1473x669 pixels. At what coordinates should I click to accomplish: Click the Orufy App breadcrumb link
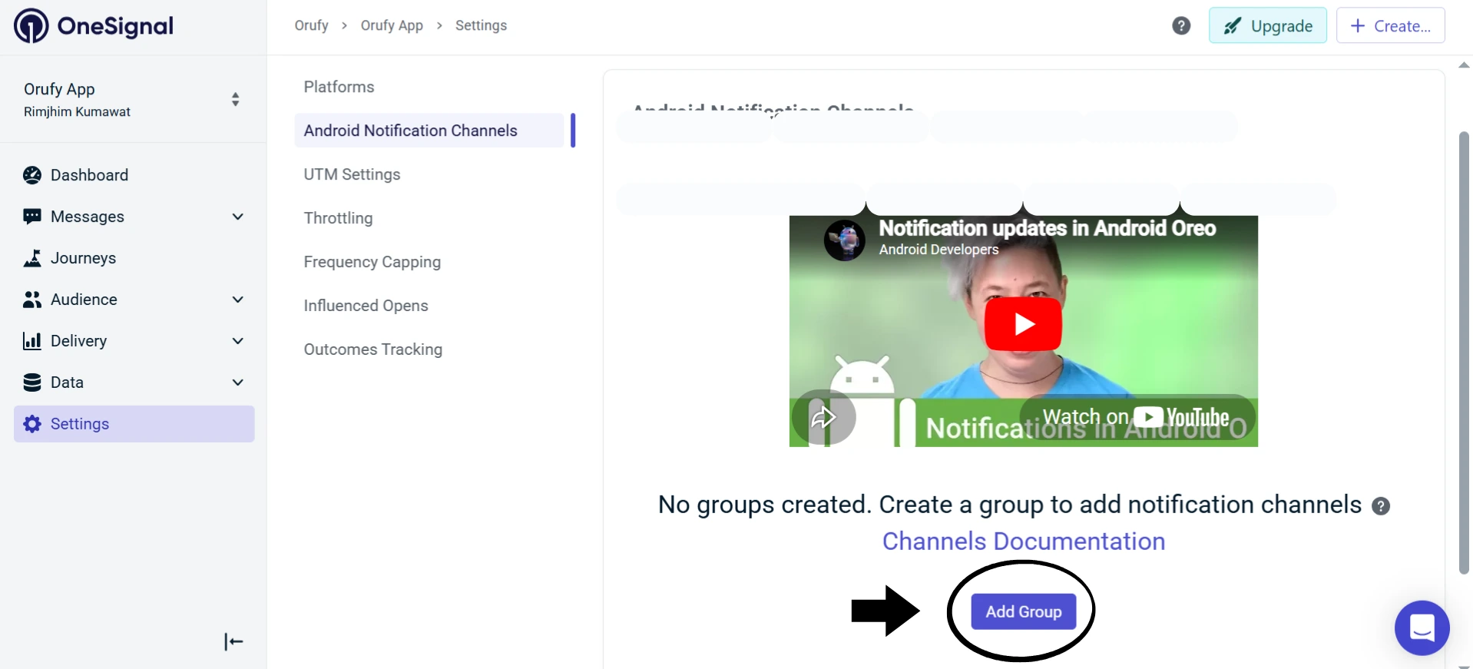tap(392, 25)
